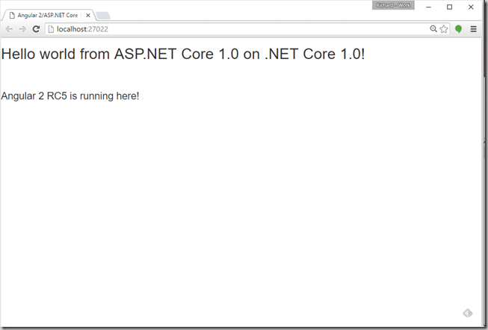
Task: Click the page info icon beside localhost
Action: [51, 29]
